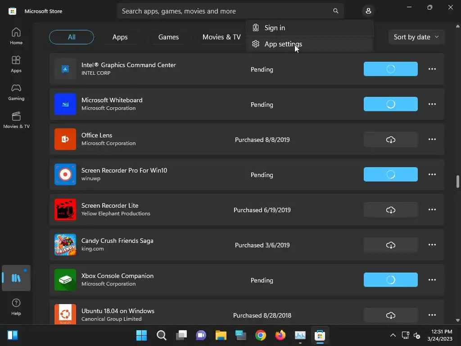Open more options for Microsoft Whiteboard
461x346 pixels.
[x=432, y=104]
